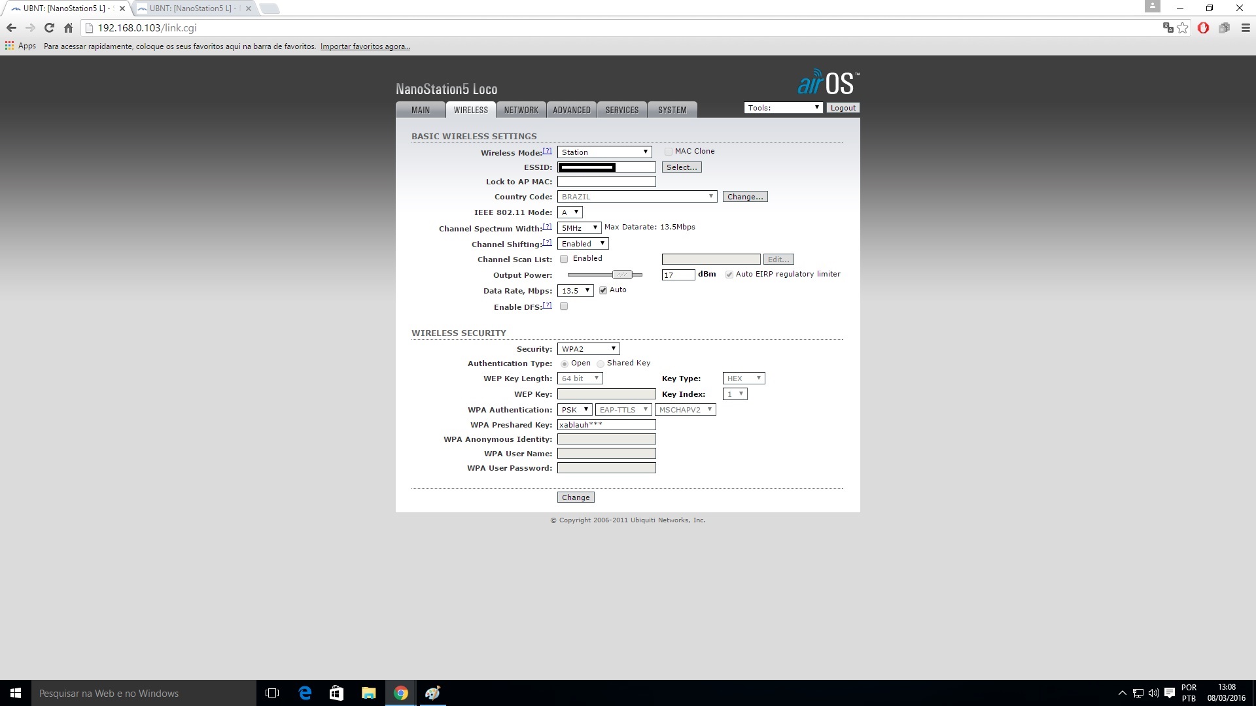Enable the Channel Scan List checkbox

click(564, 259)
